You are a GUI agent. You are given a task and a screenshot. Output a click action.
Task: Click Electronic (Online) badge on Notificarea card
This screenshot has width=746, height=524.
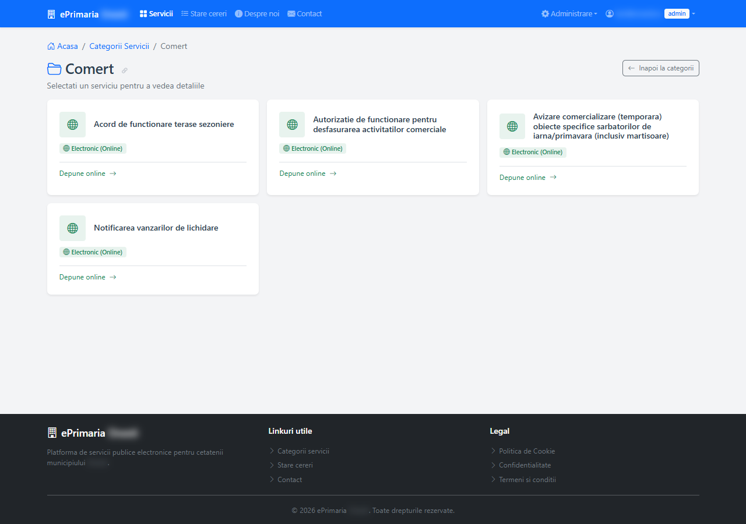pos(93,252)
